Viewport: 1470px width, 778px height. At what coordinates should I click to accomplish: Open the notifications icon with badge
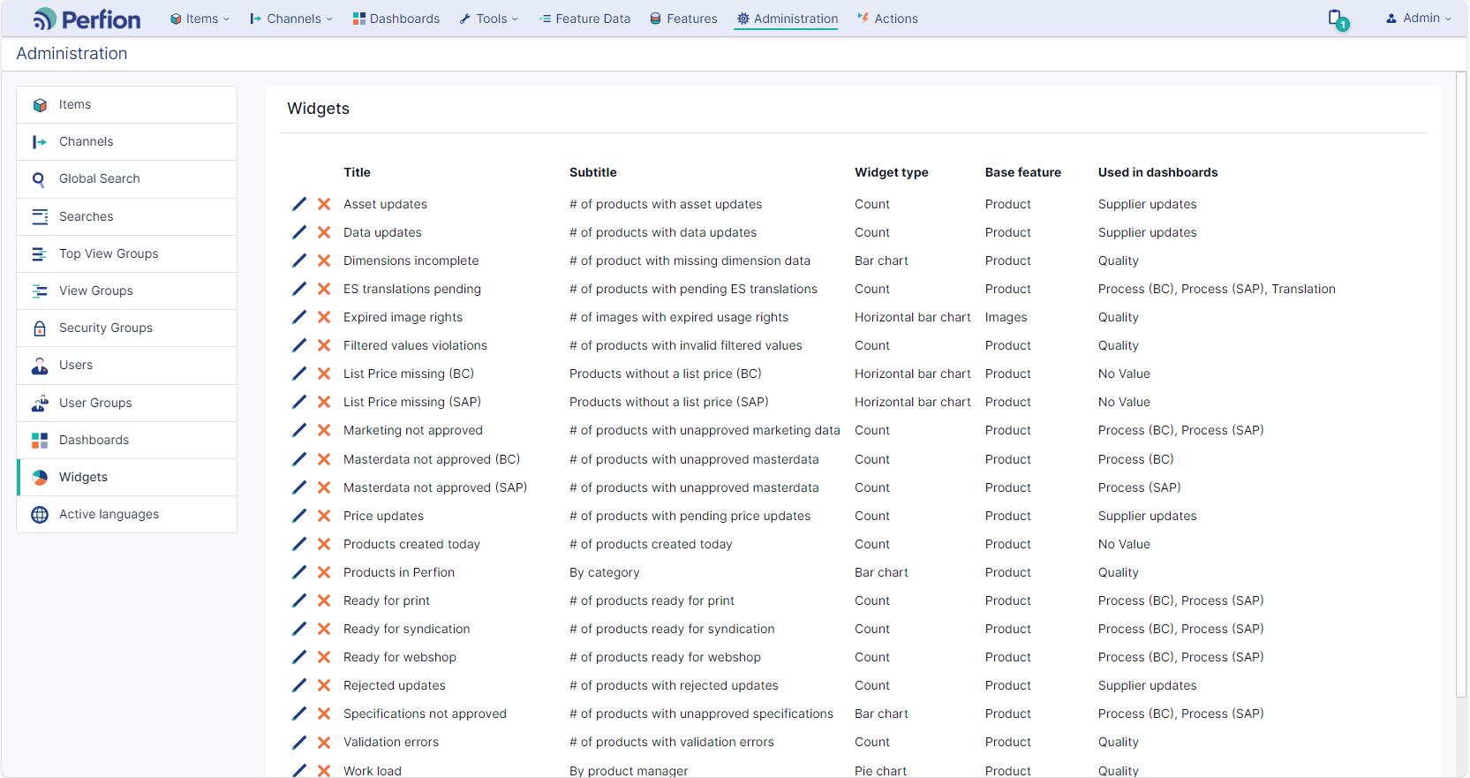(1338, 19)
